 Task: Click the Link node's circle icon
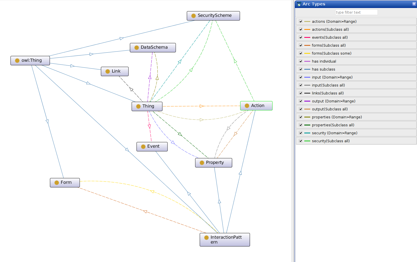point(108,71)
